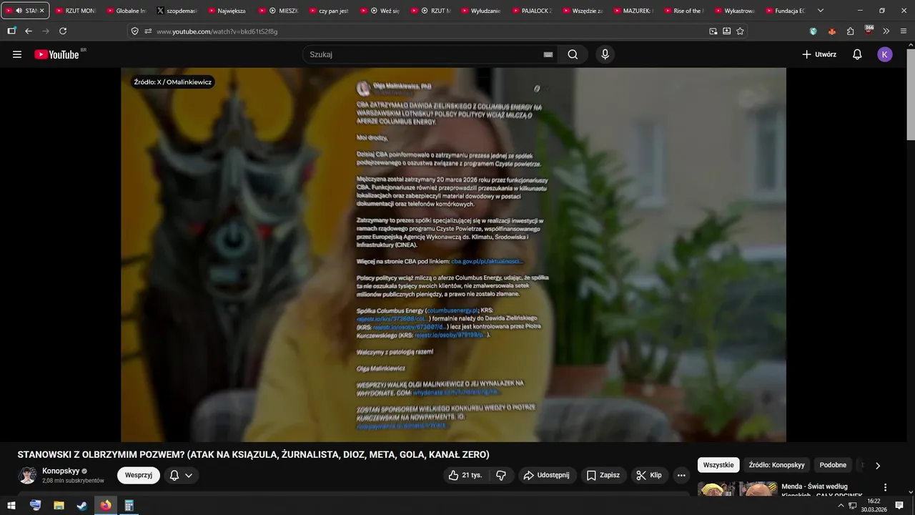915x515 pixels.
Task: Switch to the Największa tab
Action: [227, 11]
